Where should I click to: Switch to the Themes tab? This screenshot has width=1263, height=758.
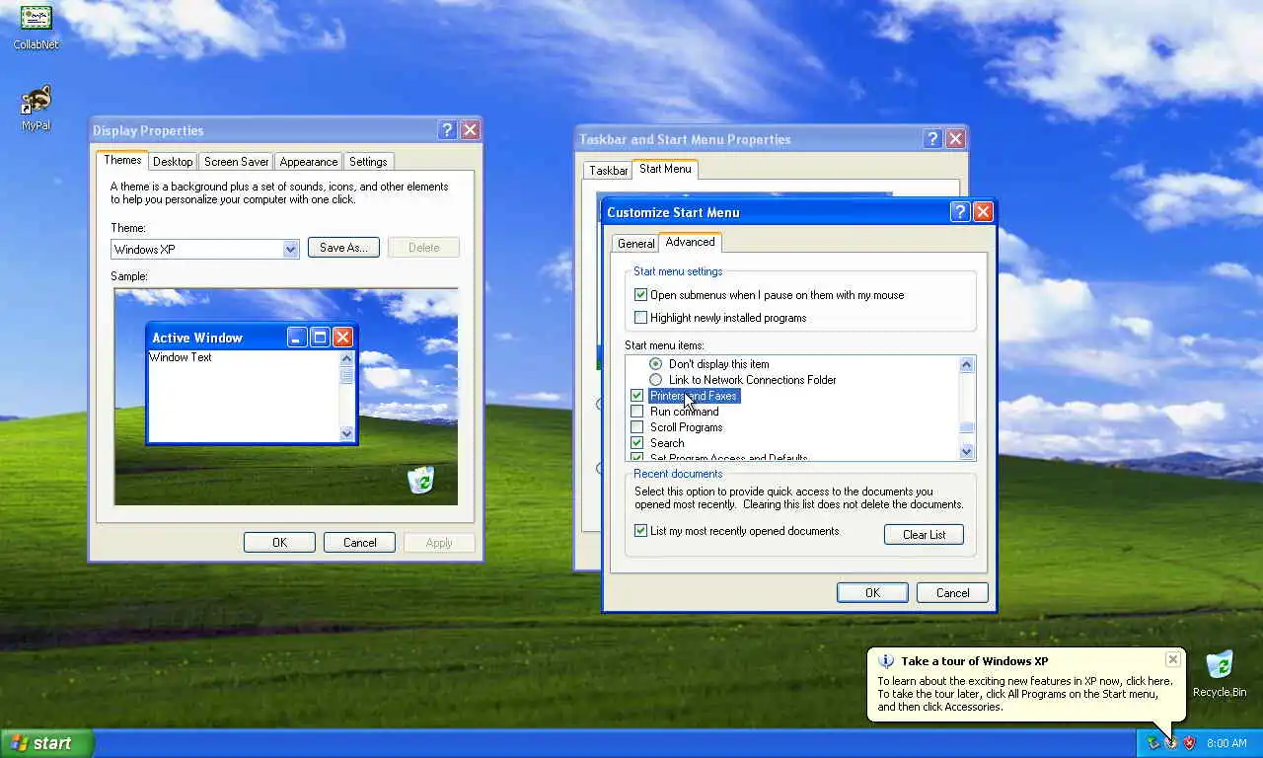(x=122, y=160)
